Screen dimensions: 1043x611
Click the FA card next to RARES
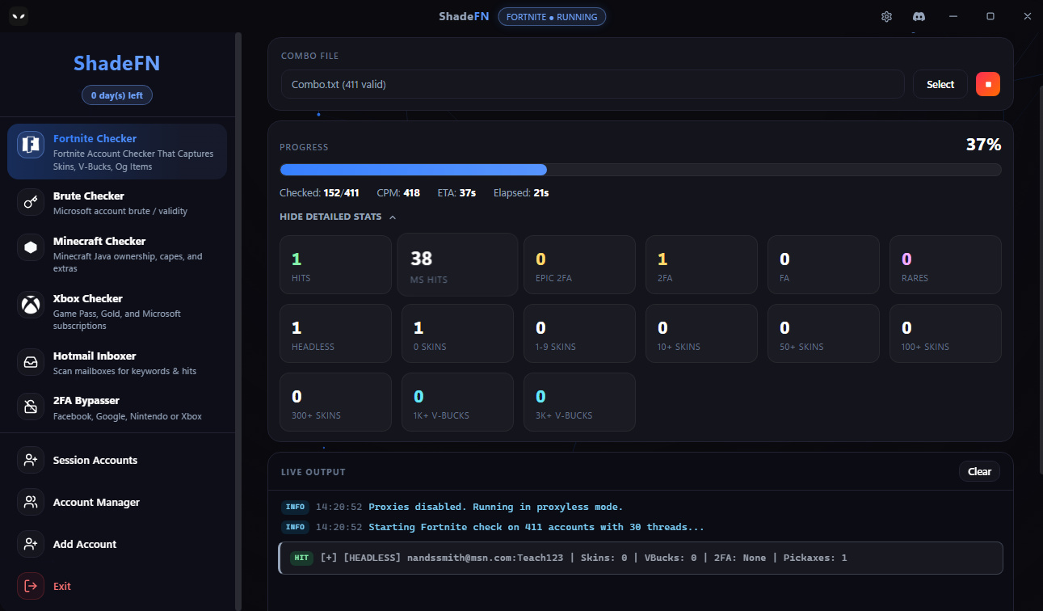point(823,264)
